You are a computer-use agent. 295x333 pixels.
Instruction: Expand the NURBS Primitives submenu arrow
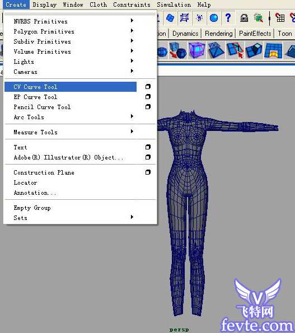132,20
